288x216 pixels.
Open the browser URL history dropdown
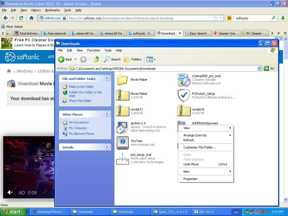pyautogui.click(x=221, y=18)
